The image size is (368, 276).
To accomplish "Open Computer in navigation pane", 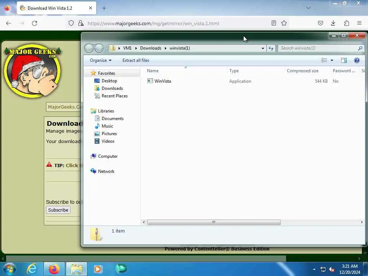I will pos(107,156).
